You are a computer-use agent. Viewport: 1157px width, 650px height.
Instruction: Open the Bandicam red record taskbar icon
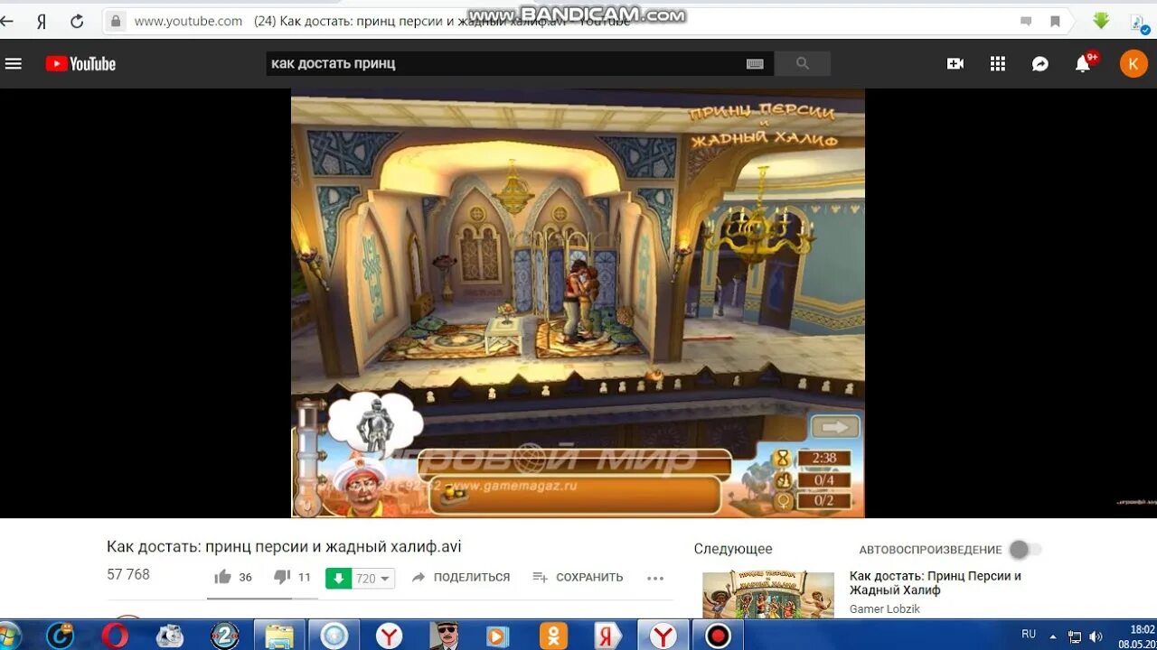pyautogui.click(x=718, y=636)
